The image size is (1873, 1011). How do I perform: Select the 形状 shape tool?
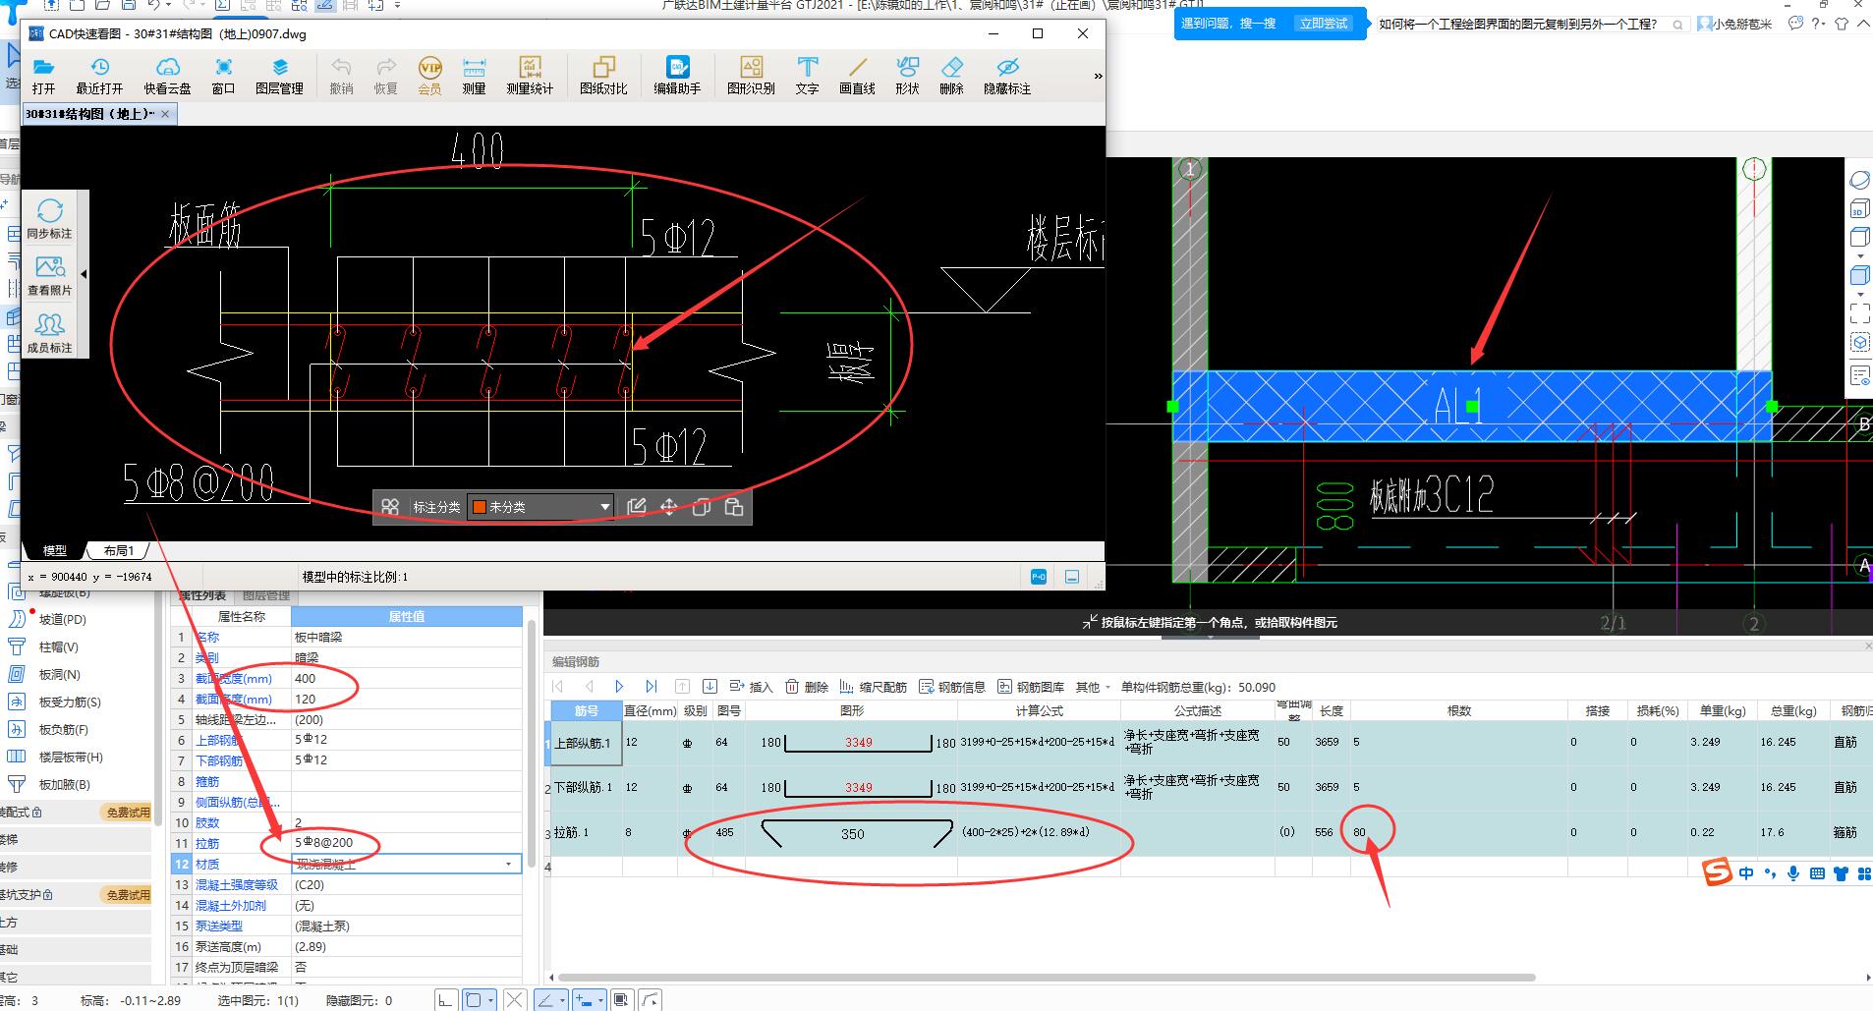[907, 76]
